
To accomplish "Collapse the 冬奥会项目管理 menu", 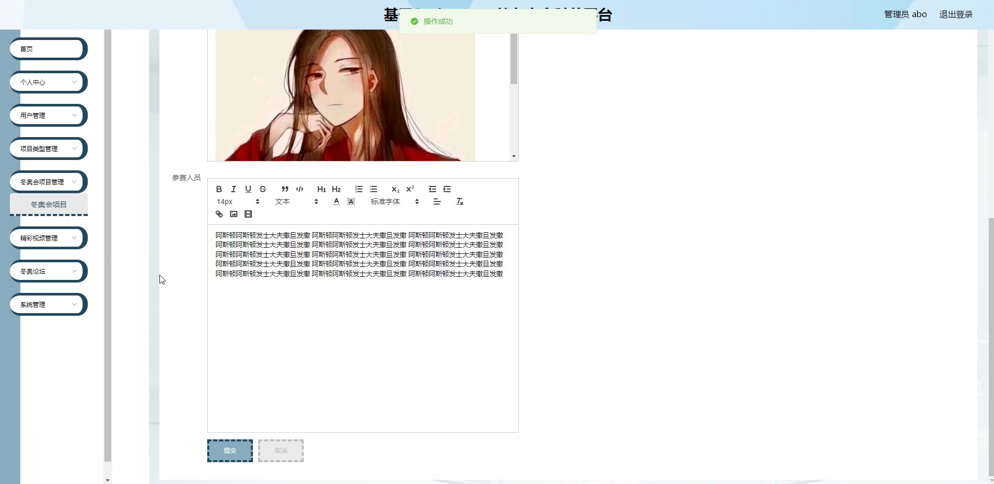I will [48, 182].
